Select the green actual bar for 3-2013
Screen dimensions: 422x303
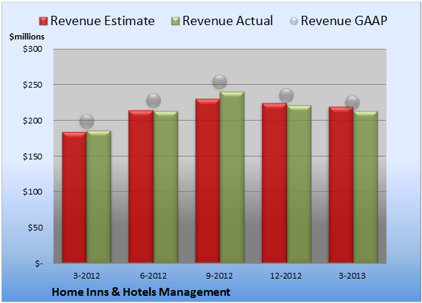pyautogui.click(x=366, y=187)
